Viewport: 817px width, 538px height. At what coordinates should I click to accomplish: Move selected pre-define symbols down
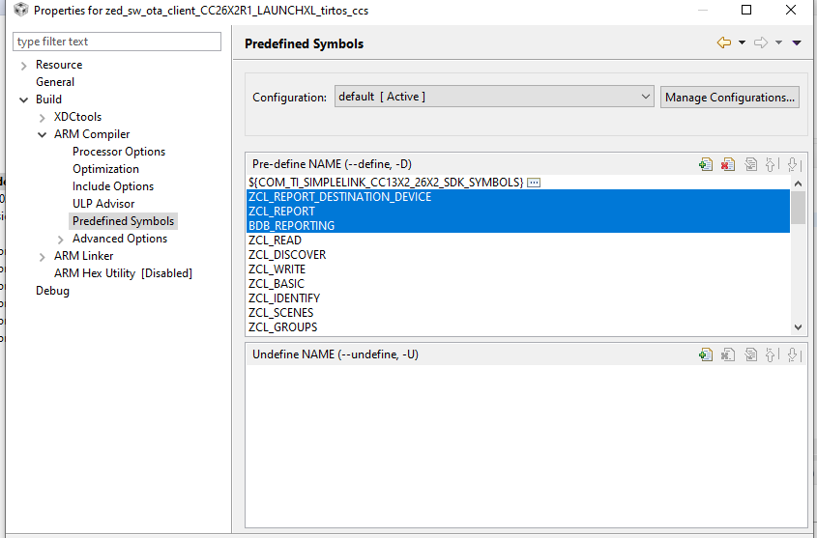click(x=794, y=164)
